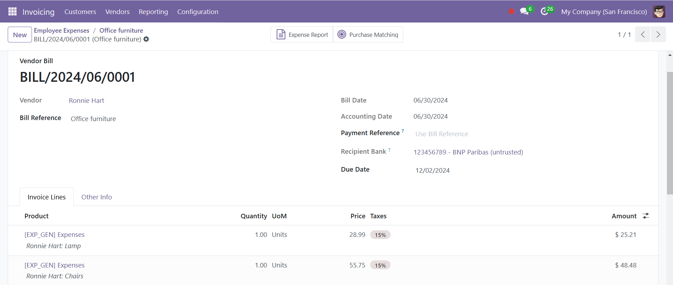Open the Expenses product on Chairs line
Screen dimensions: 673x285
(x=54, y=265)
